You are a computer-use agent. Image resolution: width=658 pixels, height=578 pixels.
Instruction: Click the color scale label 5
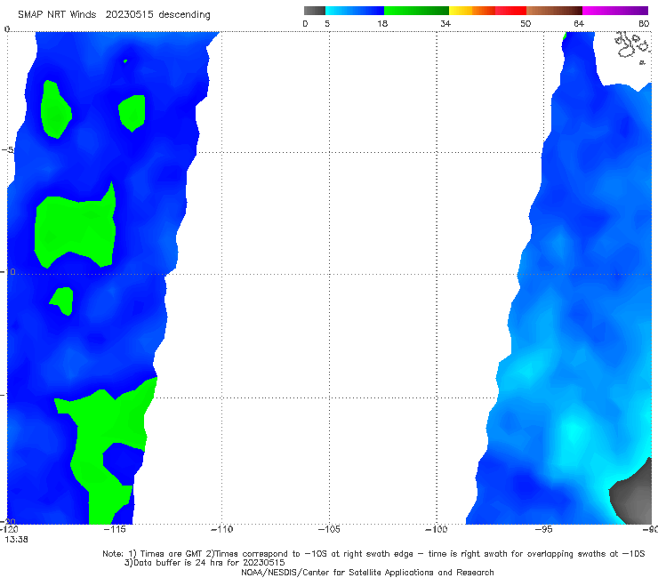(327, 24)
